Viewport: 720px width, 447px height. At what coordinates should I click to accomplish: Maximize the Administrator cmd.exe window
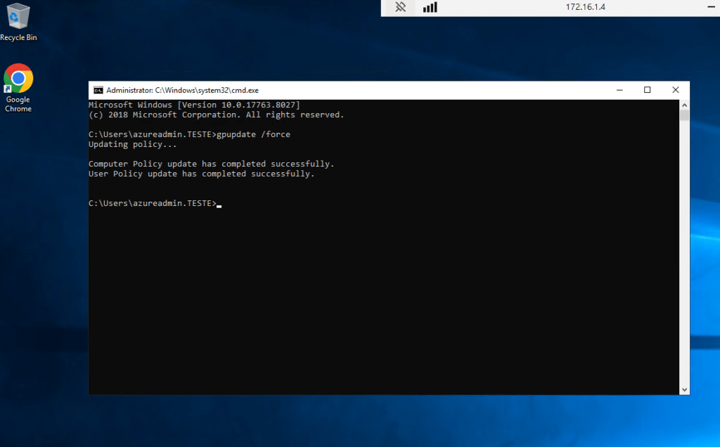[x=647, y=90]
